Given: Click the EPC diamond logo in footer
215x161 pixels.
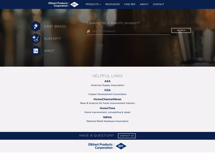Looking at the screenshot, I should (121, 146).
